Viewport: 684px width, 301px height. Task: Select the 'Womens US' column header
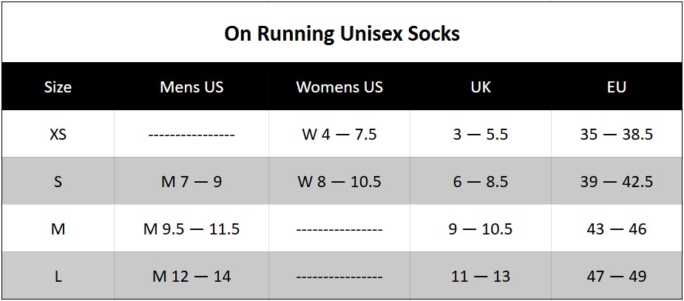point(339,87)
